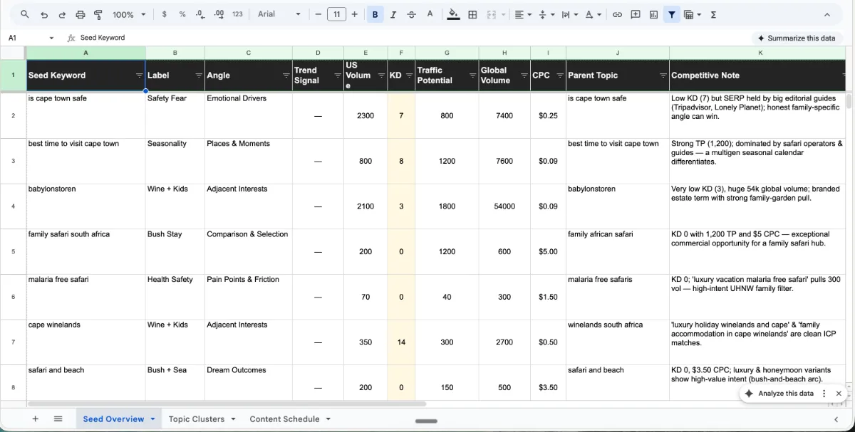Click the horizontal scrollbar thumb

pos(227,404)
